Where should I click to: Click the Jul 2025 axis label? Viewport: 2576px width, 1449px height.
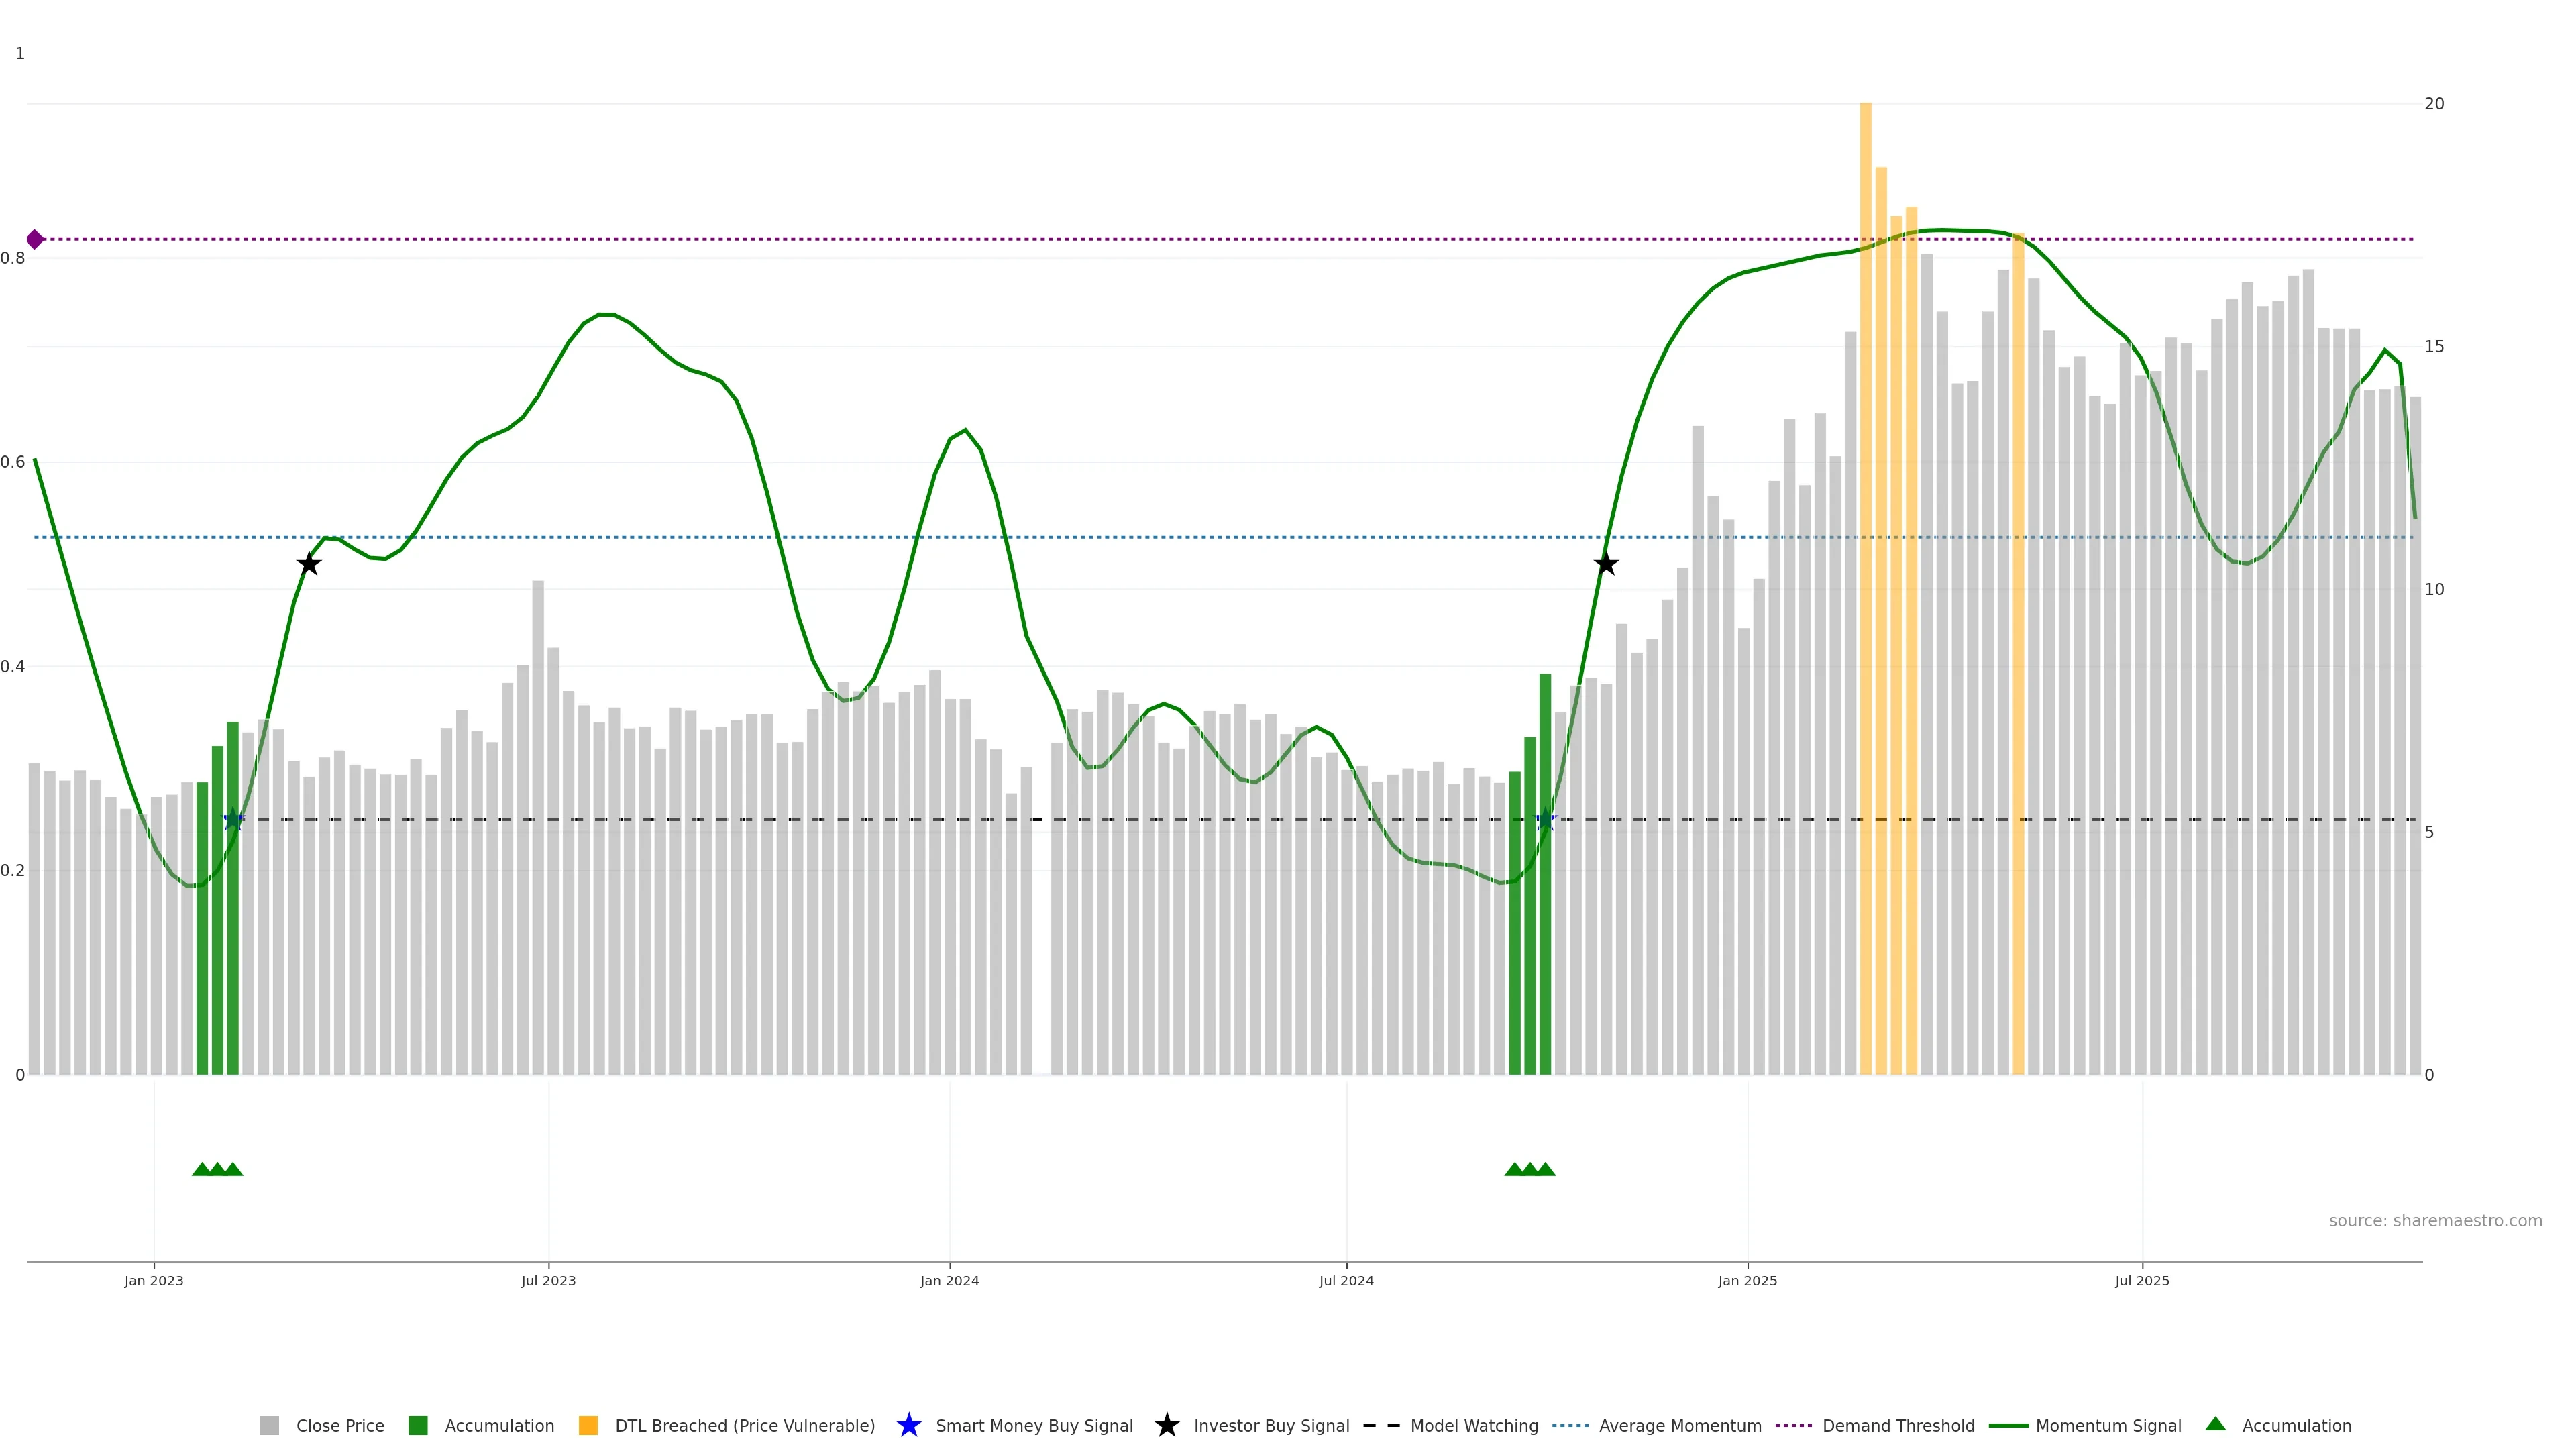click(x=2142, y=1280)
